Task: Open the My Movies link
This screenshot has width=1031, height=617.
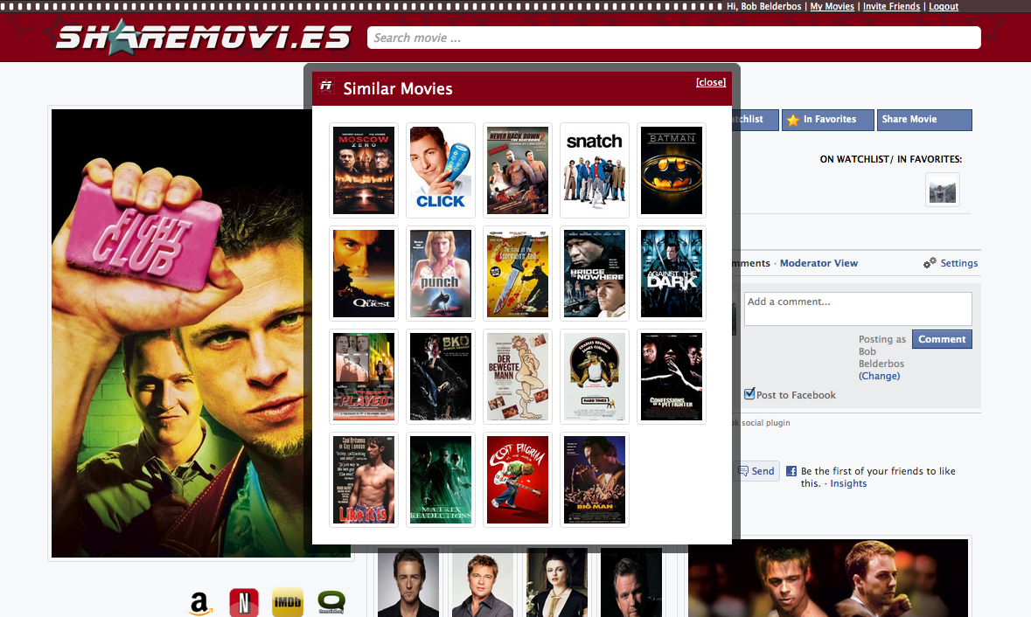Action: point(832,7)
